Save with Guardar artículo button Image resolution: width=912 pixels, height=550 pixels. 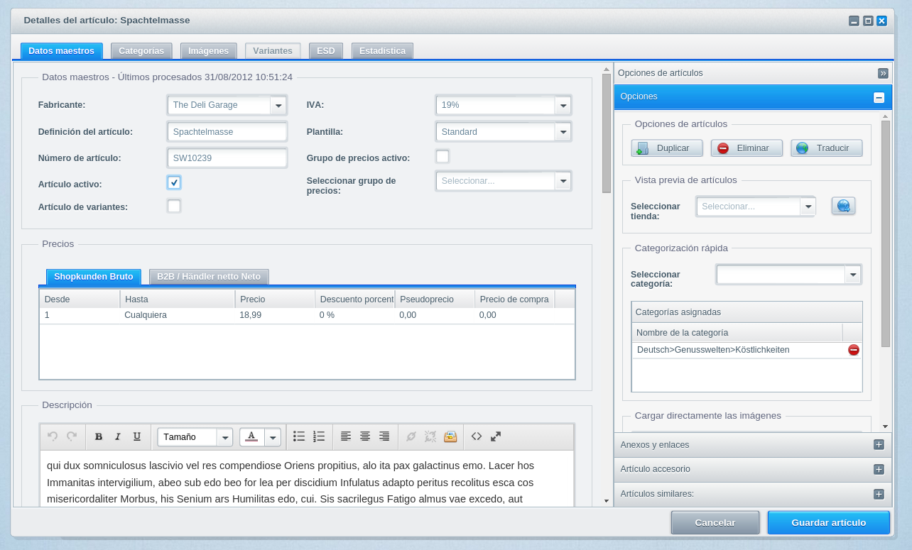[x=828, y=522]
